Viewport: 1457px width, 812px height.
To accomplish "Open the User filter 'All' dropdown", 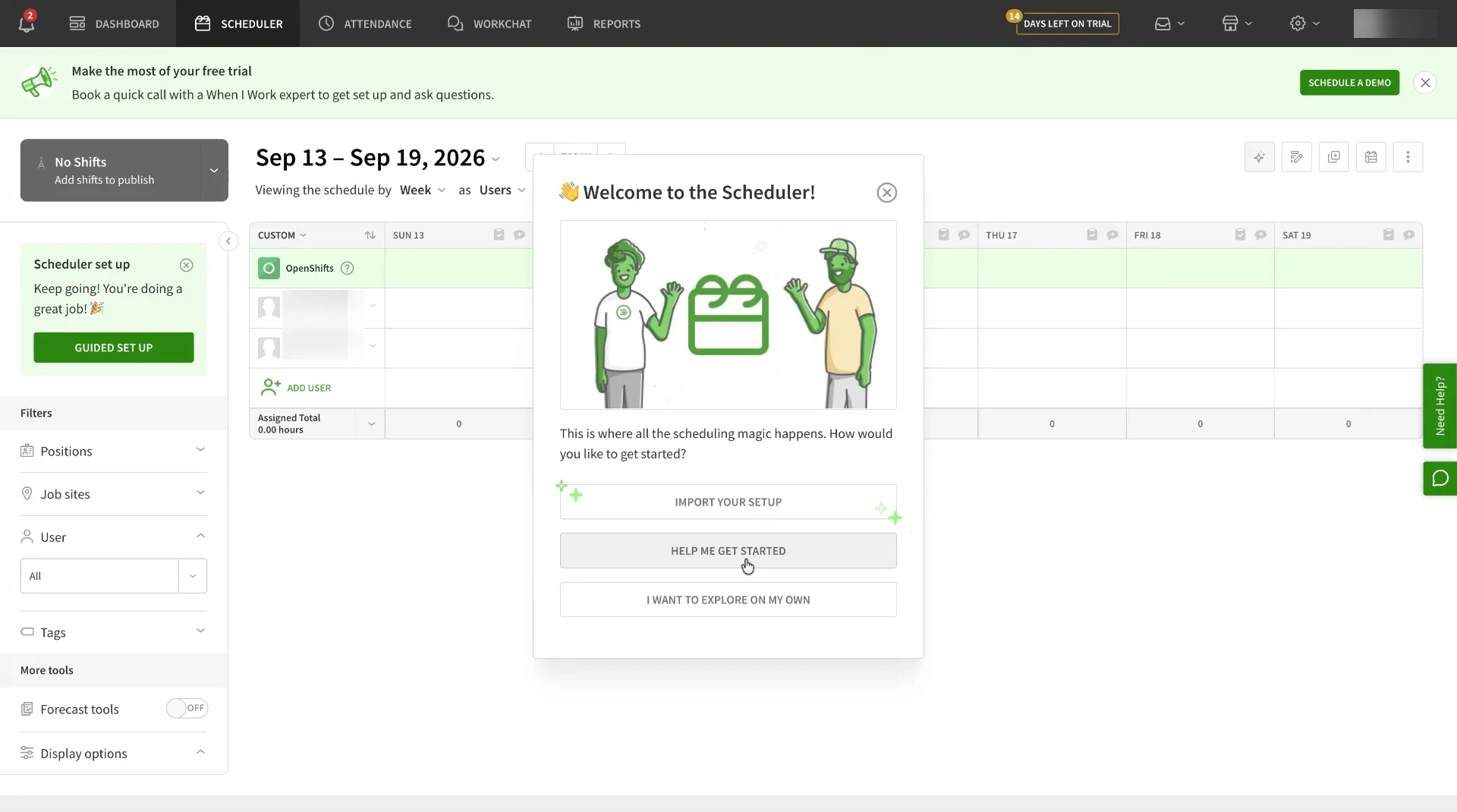I will point(114,576).
